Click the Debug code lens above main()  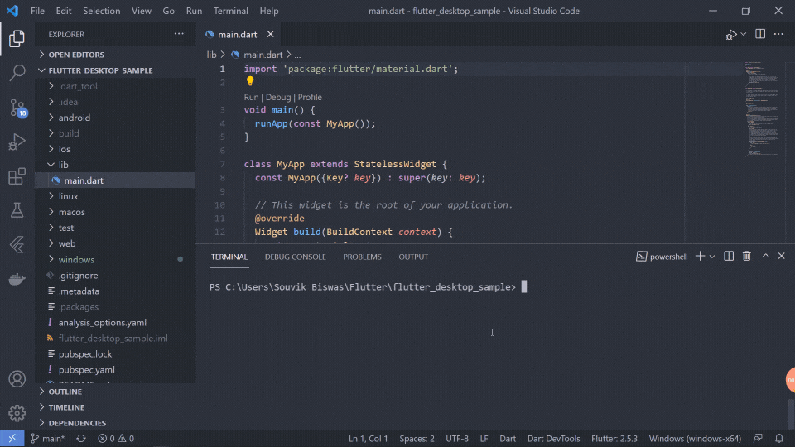point(278,98)
